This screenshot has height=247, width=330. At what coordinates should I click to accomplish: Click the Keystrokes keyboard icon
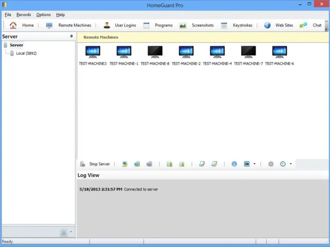(x=224, y=26)
